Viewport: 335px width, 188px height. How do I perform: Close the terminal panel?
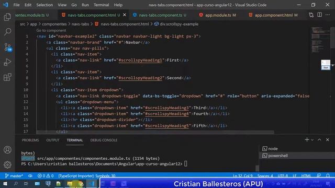pos(328,140)
